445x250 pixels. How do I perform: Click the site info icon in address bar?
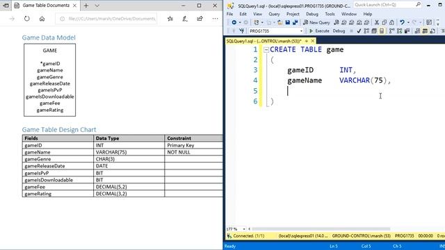click(62, 19)
